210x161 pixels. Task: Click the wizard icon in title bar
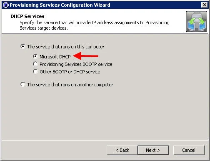tap(5, 5)
